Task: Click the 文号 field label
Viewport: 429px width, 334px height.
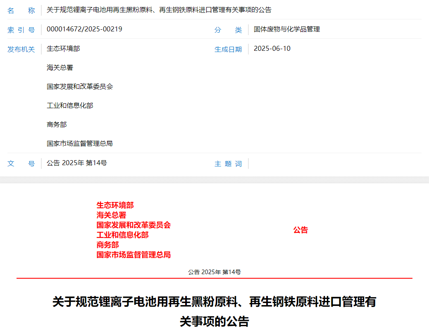Action: pos(21,163)
